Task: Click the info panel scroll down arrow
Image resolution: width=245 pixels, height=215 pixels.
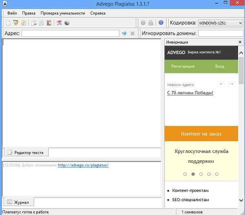Action: click(x=241, y=200)
